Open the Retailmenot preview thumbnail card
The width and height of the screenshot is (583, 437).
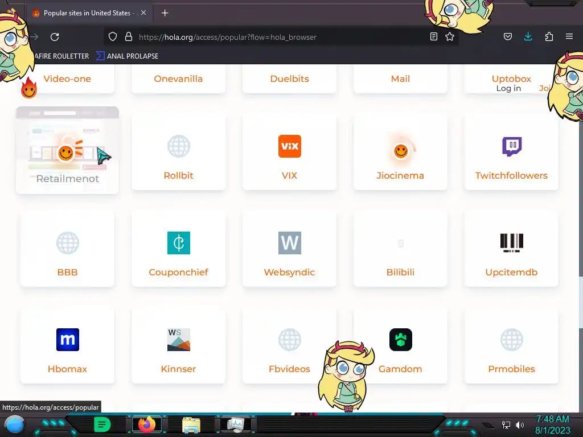click(x=67, y=150)
